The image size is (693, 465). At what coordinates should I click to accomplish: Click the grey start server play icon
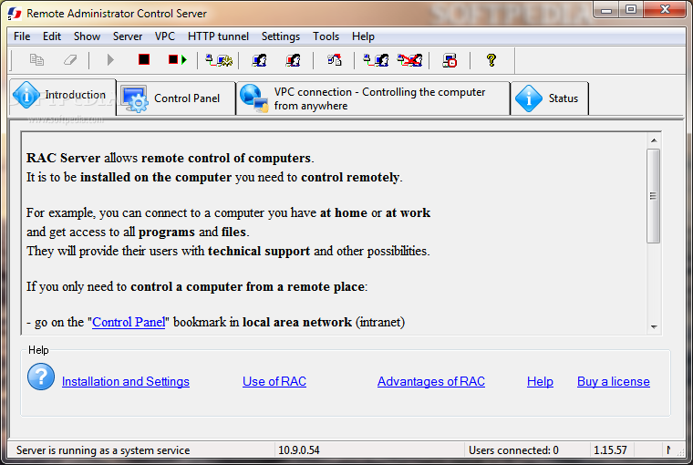coord(110,59)
